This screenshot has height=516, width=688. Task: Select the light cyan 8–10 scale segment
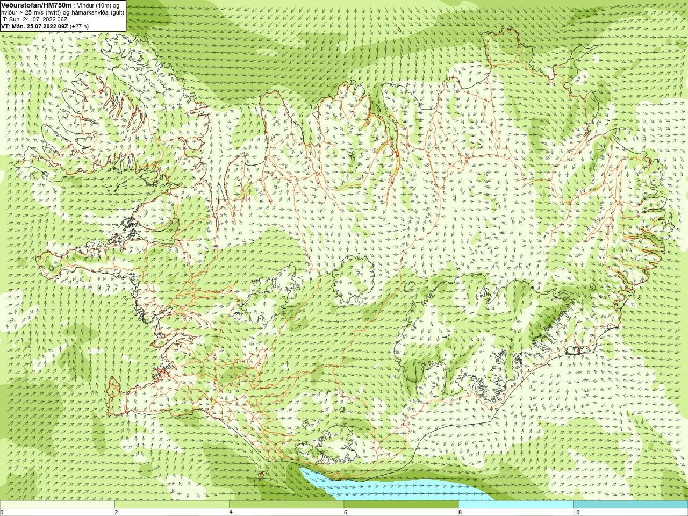pyautogui.click(x=516, y=505)
